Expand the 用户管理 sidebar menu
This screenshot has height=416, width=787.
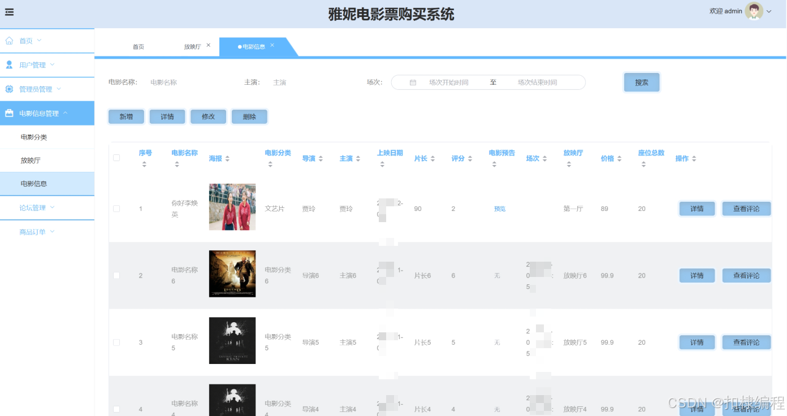[x=47, y=65]
